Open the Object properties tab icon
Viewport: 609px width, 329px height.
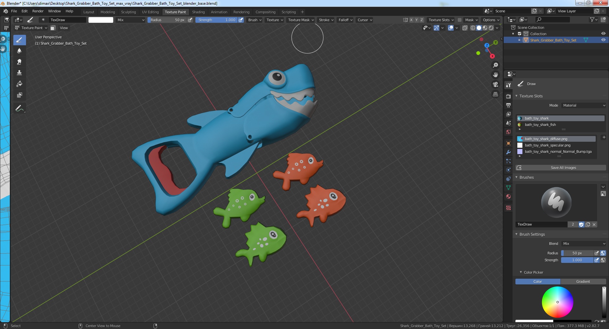[508, 143]
